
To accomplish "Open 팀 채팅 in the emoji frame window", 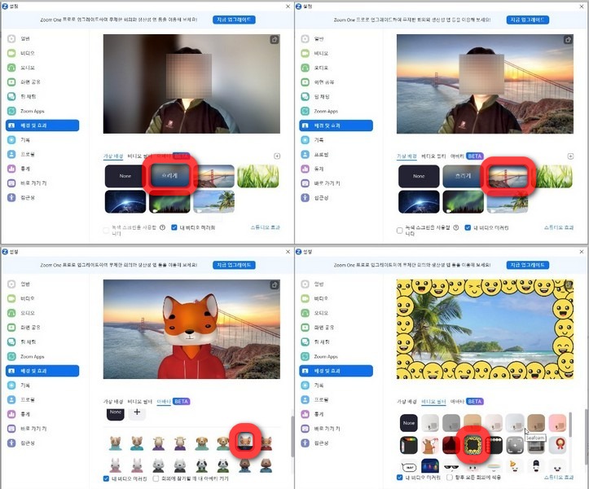I will click(322, 342).
